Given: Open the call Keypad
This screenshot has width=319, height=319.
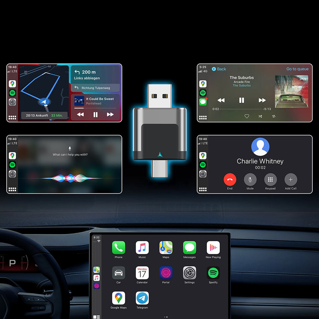Looking at the screenshot, I should pos(270,179).
